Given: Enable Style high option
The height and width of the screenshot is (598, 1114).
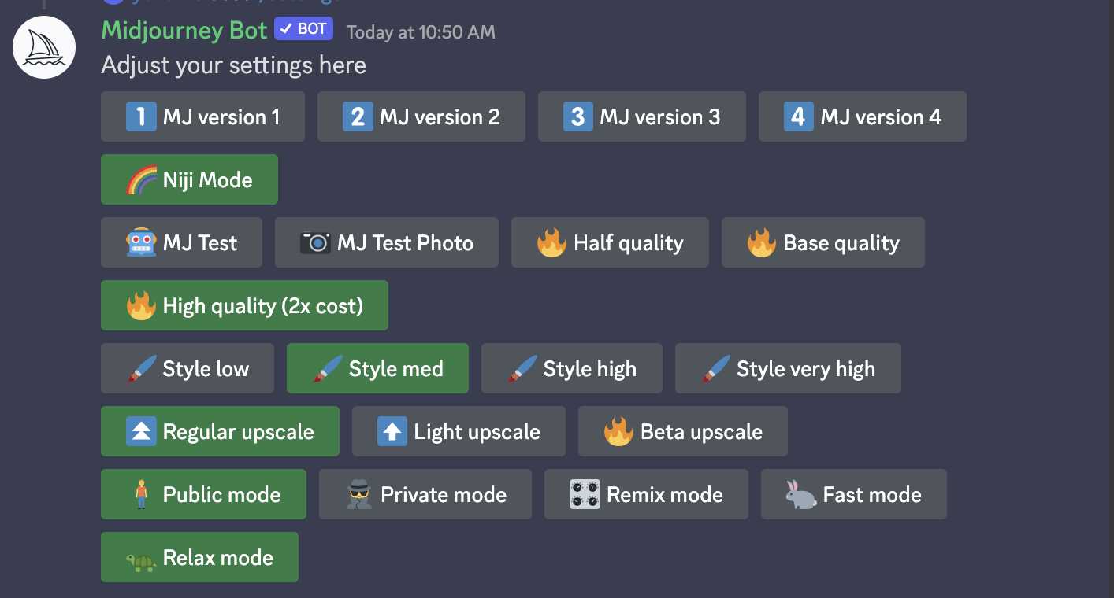Looking at the screenshot, I should 571,368.
